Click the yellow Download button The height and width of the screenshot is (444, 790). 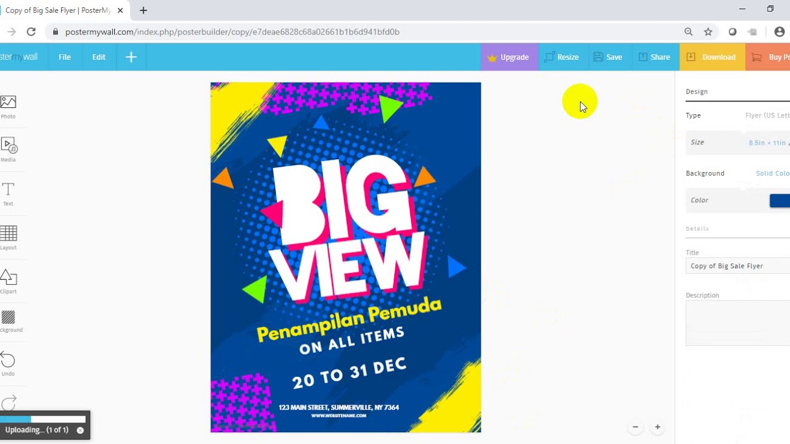point(712,57)
